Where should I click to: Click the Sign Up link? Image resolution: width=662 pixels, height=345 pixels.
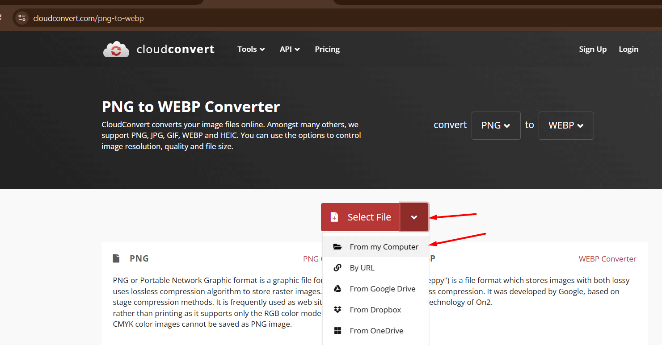593,49
